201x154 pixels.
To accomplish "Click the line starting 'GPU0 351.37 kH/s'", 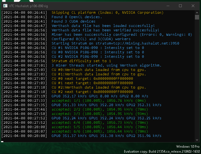I will (106, 136).
